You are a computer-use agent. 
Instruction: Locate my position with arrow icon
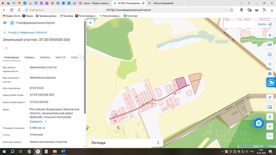(270, 97)
